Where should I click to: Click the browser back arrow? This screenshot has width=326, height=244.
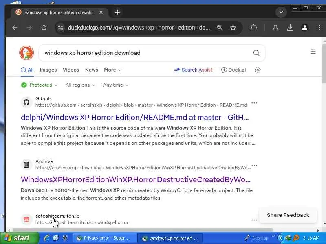coord(15,28)
